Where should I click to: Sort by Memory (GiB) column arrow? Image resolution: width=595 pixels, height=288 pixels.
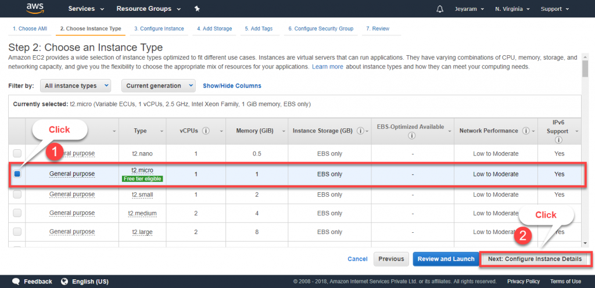(284, 131)
